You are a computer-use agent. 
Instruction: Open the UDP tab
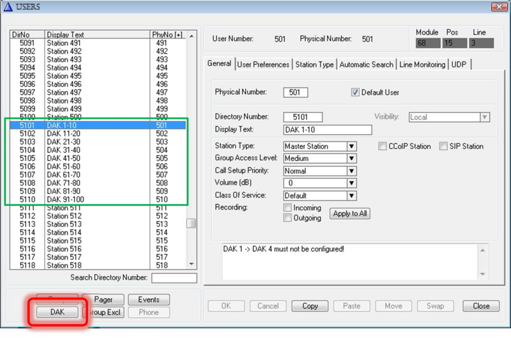pos(459,65)
